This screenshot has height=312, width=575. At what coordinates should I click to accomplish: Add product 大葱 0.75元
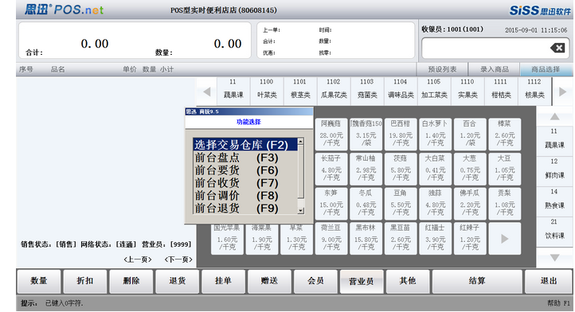click(470, 169)
